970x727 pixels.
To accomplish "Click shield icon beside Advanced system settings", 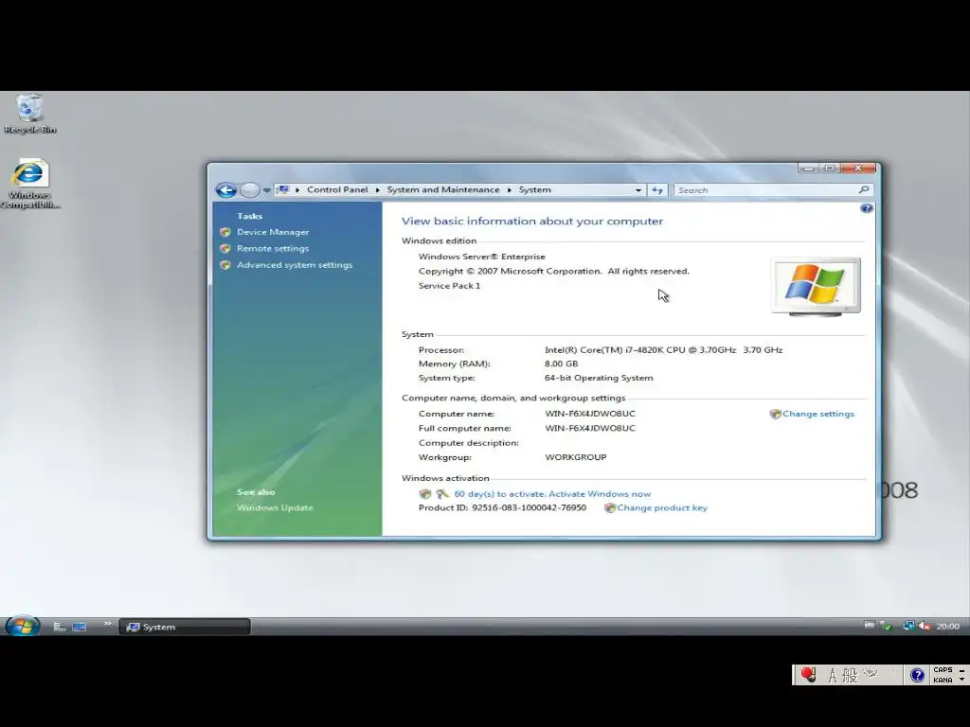I will [225, 265].
